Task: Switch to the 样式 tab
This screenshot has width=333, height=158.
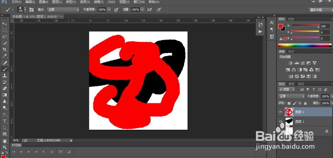Action: point(291,52)
